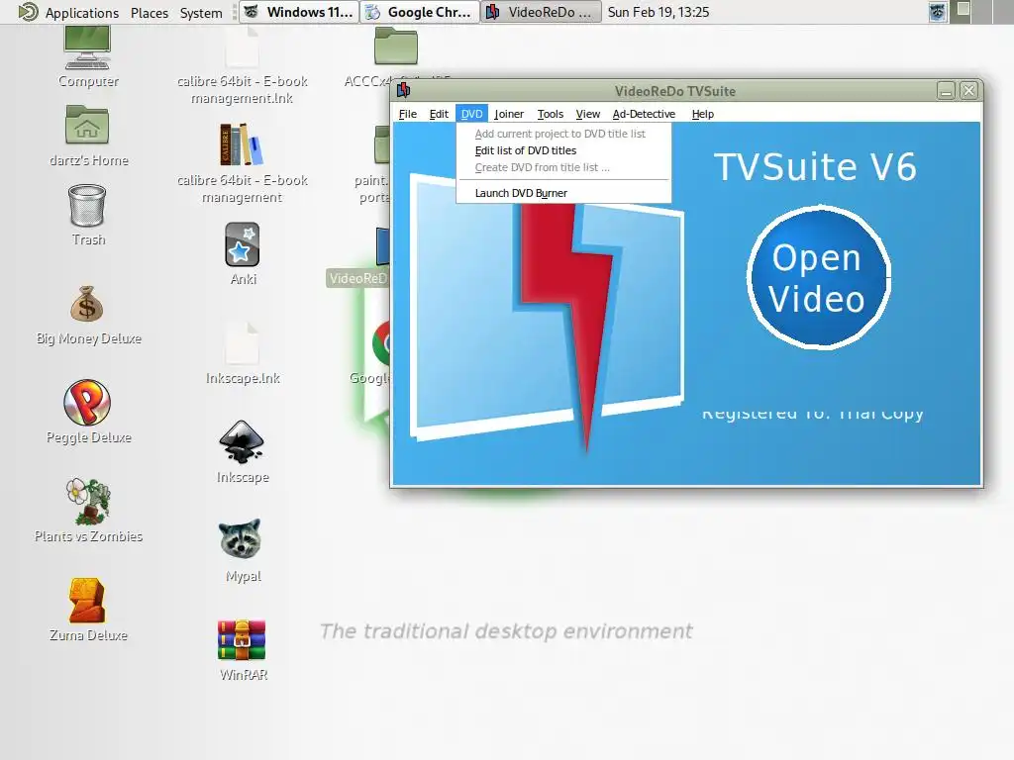Select the Trash desktop icon
Image resolution: width=1014 pixels, height=760 pixels.
pyautogui.click(x=87, y=206)
